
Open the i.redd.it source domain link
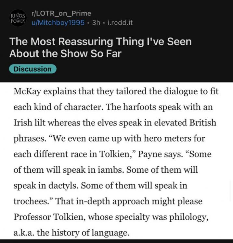[120, 23]
